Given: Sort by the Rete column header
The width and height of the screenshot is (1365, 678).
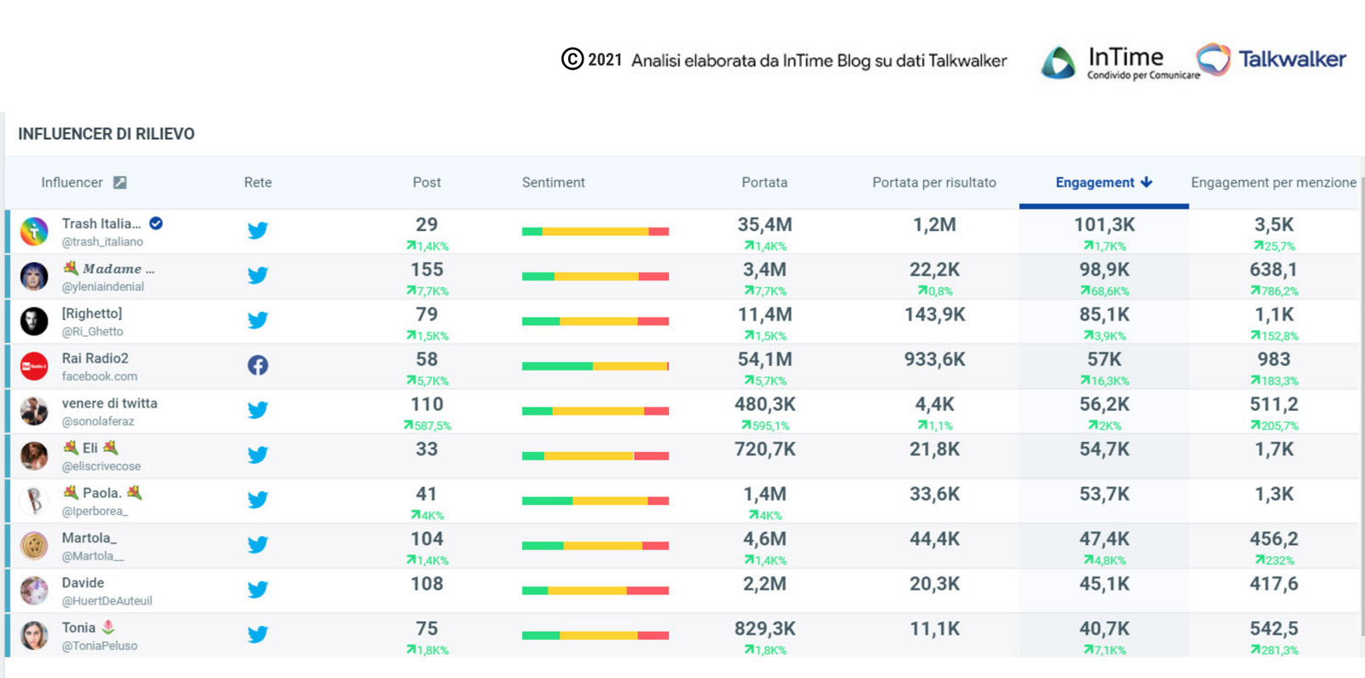Looking at the screenshot, I should coord(258,183).
